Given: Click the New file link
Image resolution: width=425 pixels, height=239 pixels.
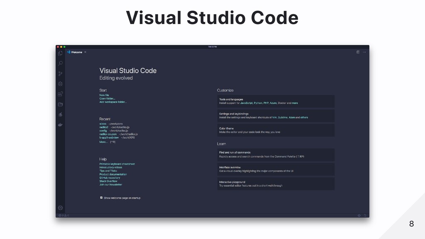Looking at the screenshot, I should click(x=104, y=95).
